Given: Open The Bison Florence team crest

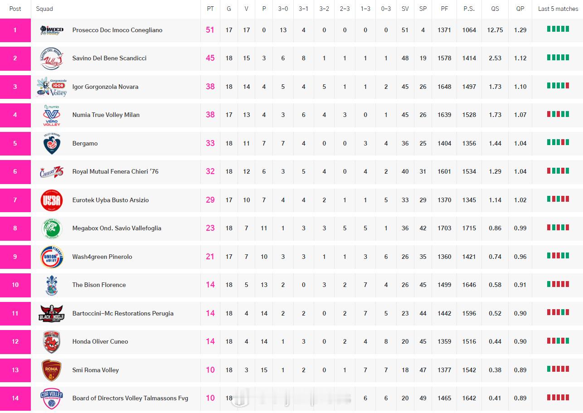Looking at the screenshot, I should (x=51, y=285).
